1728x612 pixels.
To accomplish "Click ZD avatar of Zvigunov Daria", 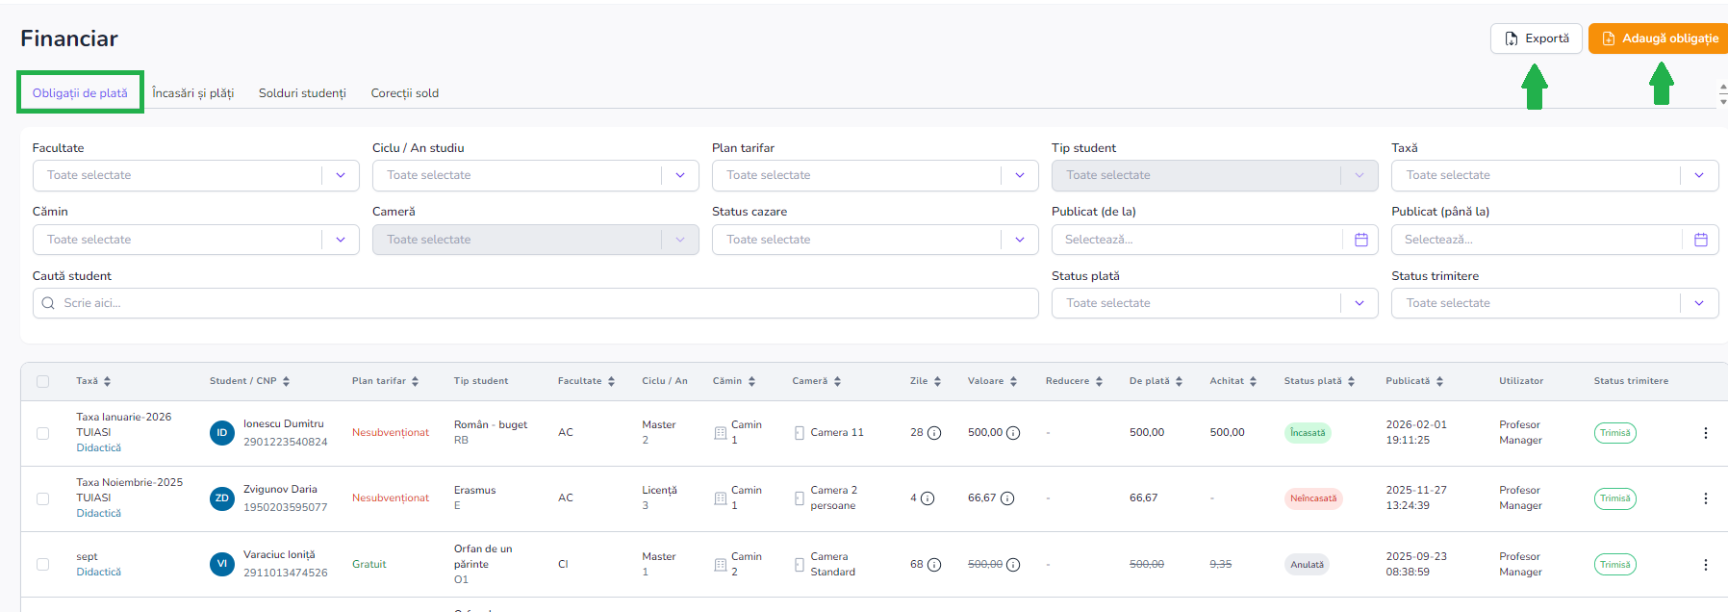I will tap(222, 498).
